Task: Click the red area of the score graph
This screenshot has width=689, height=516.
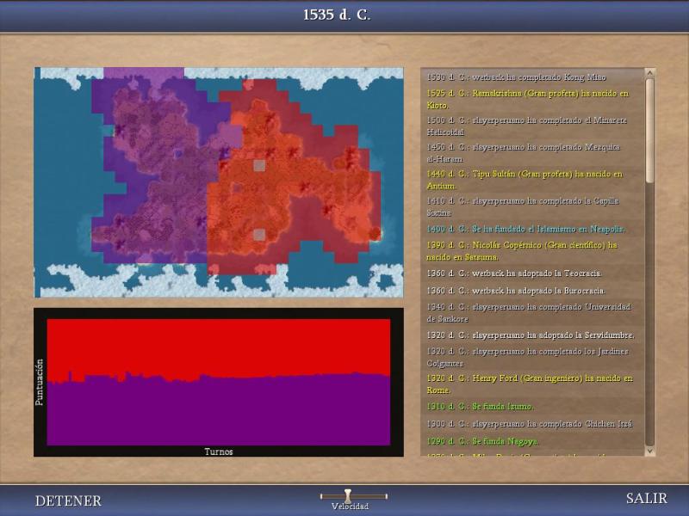Action: click(215, 344)
